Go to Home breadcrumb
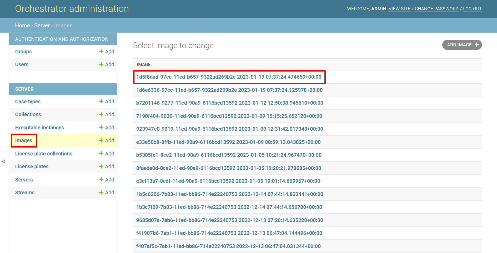Screen dimensions: 497x253 point(22,26)
